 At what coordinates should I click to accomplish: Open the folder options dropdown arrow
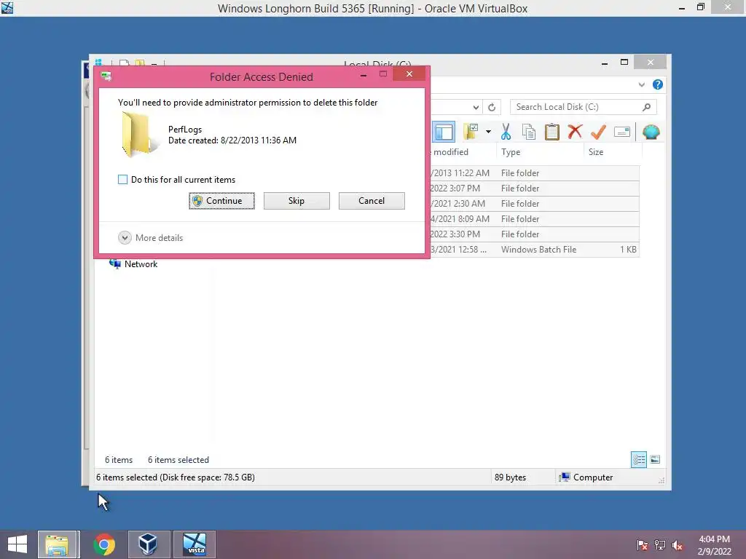[488, 132]
